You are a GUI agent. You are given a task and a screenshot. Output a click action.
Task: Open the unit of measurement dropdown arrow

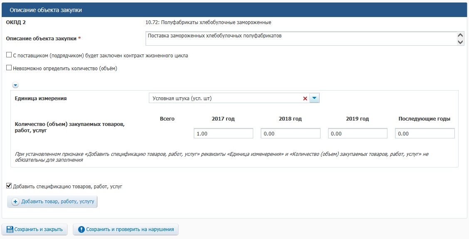315,99
